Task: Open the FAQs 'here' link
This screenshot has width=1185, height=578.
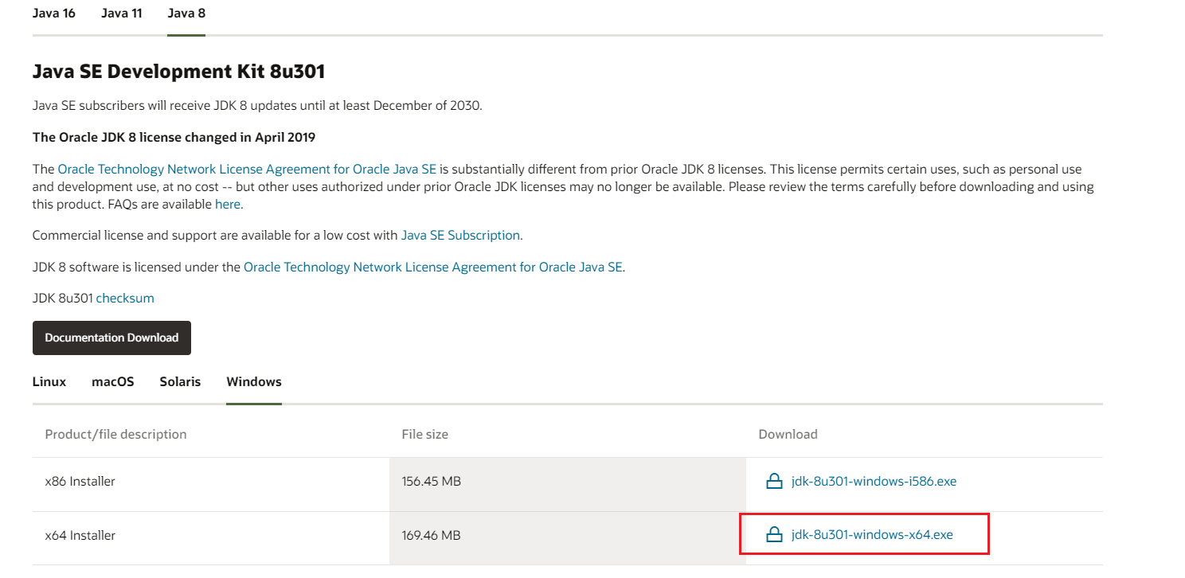Action: coord(228,205)
